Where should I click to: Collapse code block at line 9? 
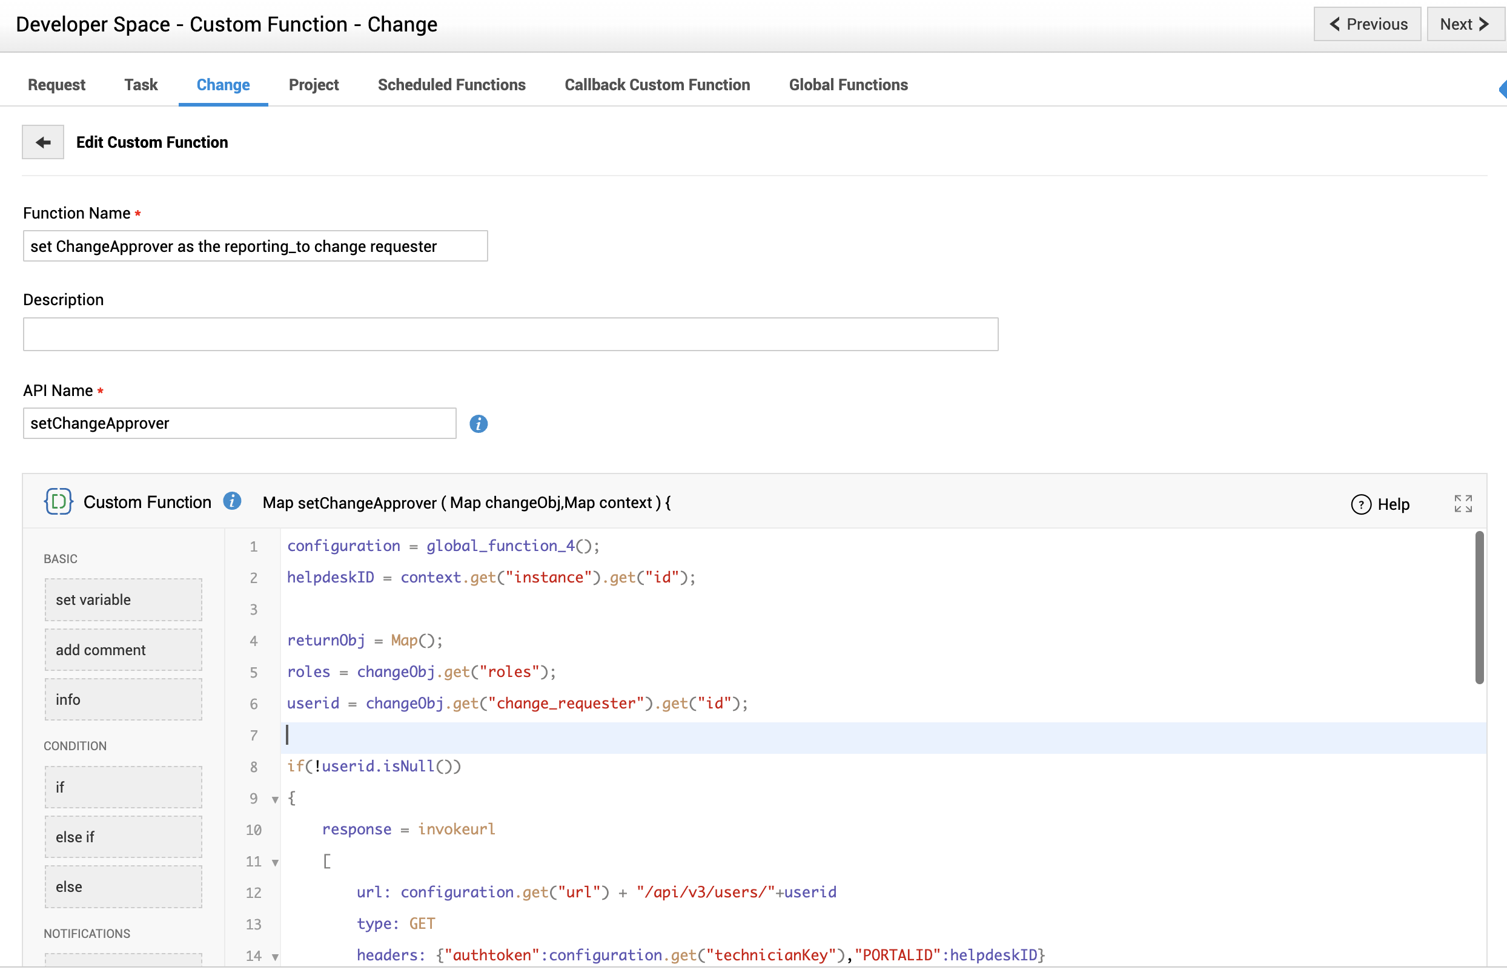click(x=276, y=799)
